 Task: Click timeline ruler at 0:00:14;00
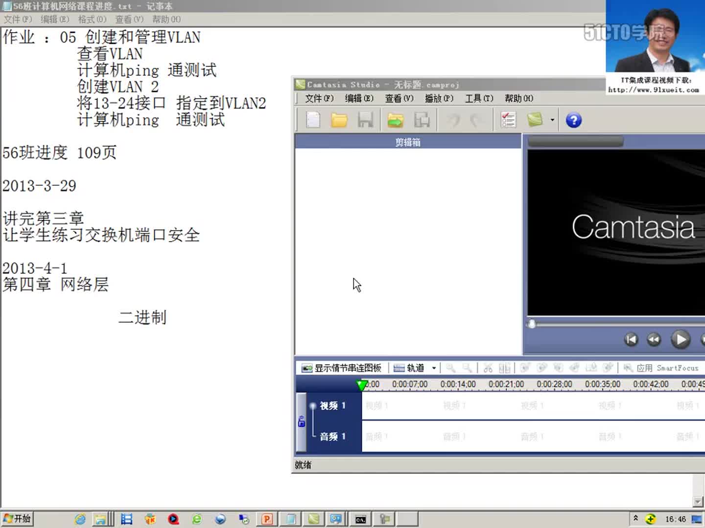point(458,384)
